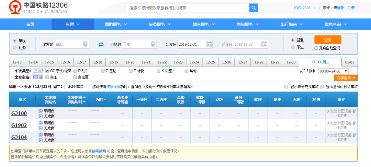Click the 过 icon beside G3184 阜阳西
The image size is (371, 167).
point(41,135)
